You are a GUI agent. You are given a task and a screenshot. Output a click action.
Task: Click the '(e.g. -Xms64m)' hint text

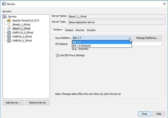pos(80,49)
